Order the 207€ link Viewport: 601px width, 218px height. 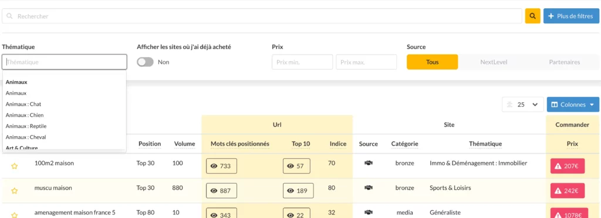568,166
